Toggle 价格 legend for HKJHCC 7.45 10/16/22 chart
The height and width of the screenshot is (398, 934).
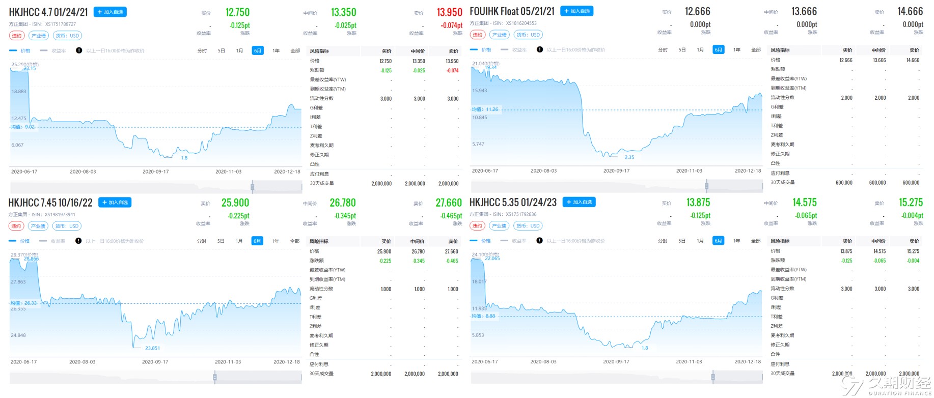[19, 241]
